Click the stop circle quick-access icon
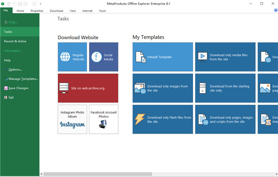Image resolution: width=278 pixels, height=177 pixels. (34, 4)
